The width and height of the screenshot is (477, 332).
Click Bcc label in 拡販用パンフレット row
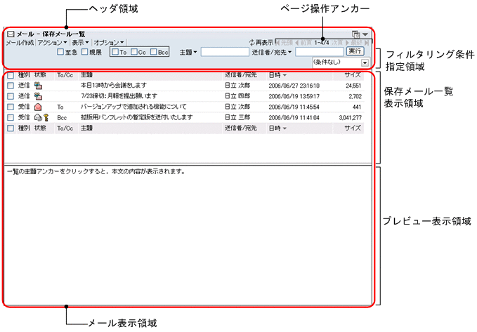62,118
